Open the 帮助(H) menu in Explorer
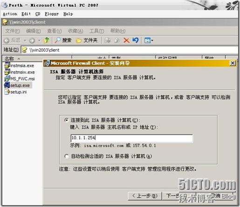 click(118, 31)
